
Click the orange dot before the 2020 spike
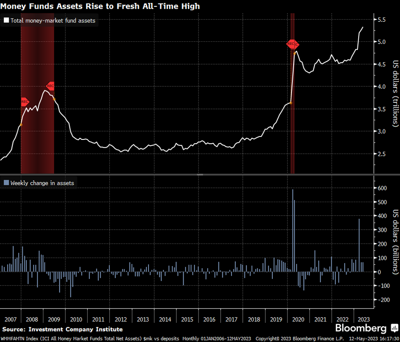click(x=291, y=103)
